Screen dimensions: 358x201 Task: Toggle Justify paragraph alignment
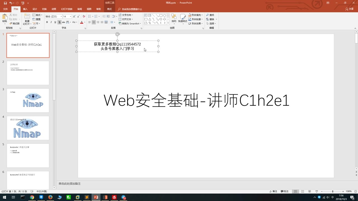point(102,22)
